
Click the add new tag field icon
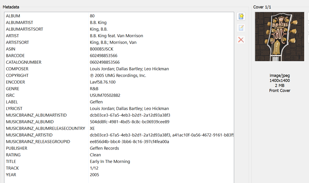click(x=241, y=16)
